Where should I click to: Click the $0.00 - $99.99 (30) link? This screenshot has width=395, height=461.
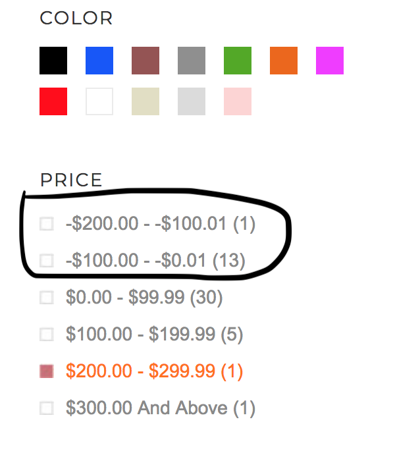point(144,298)
